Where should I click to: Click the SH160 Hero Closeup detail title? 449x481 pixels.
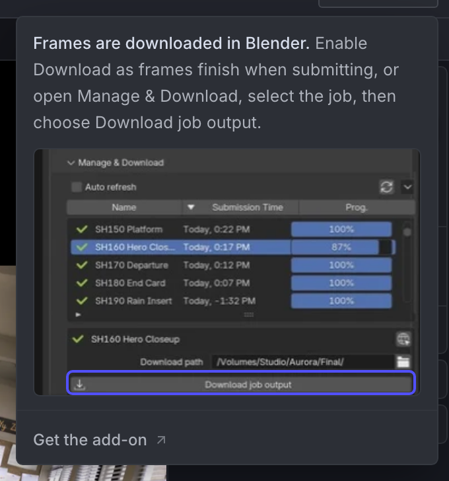click(135, 340)
